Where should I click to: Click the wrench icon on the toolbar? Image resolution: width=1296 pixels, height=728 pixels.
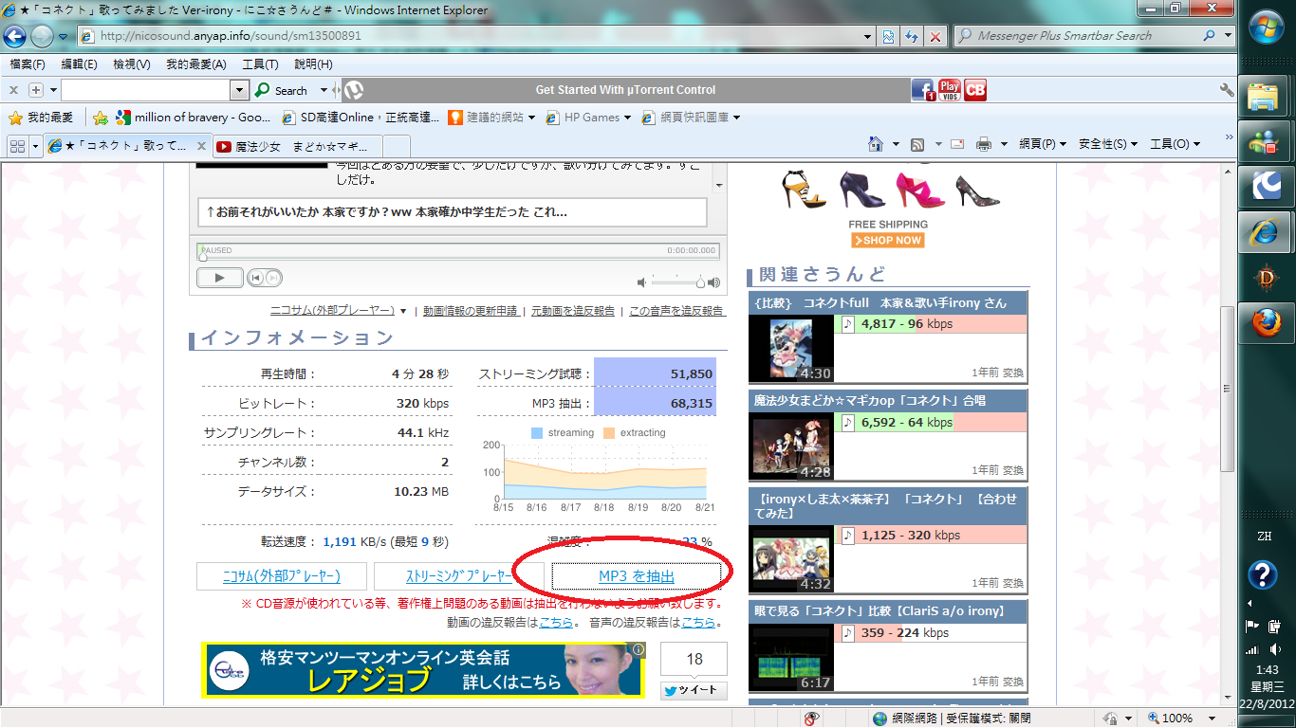coord(1227,90)
